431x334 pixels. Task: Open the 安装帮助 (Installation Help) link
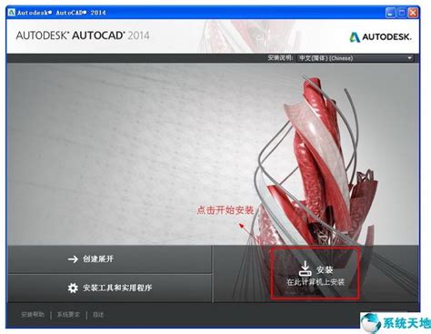(33, 315)
